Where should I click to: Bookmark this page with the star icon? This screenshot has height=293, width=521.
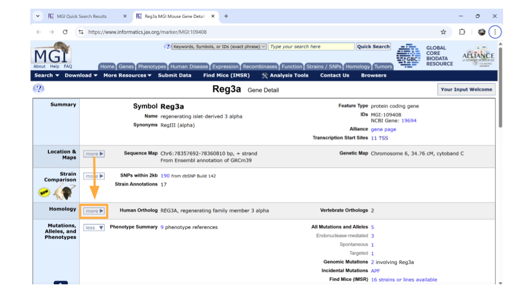coord(443,32)
